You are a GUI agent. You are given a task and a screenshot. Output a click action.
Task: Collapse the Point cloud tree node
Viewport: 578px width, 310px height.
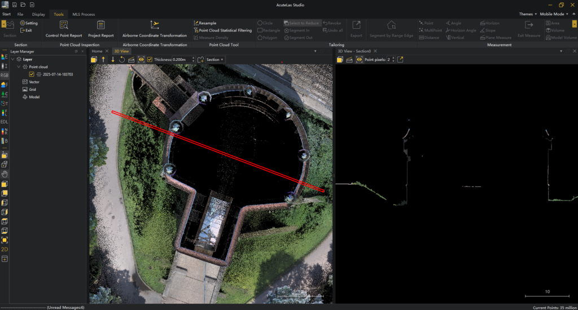click(18, 67)
